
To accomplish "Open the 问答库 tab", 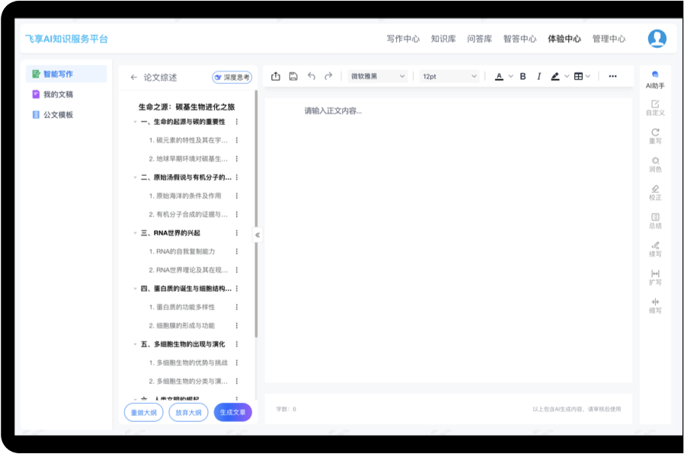I will [x=479, y=39].
